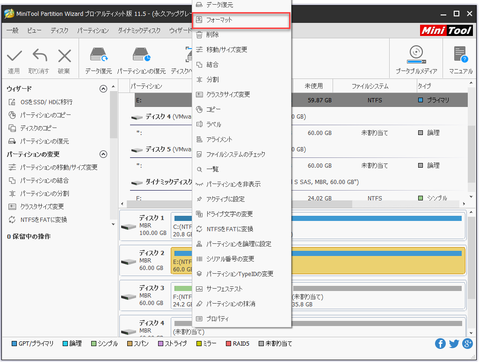Click the Google Plus share icon
This screenshot has width=479, height=362.
tap(467, 344)
